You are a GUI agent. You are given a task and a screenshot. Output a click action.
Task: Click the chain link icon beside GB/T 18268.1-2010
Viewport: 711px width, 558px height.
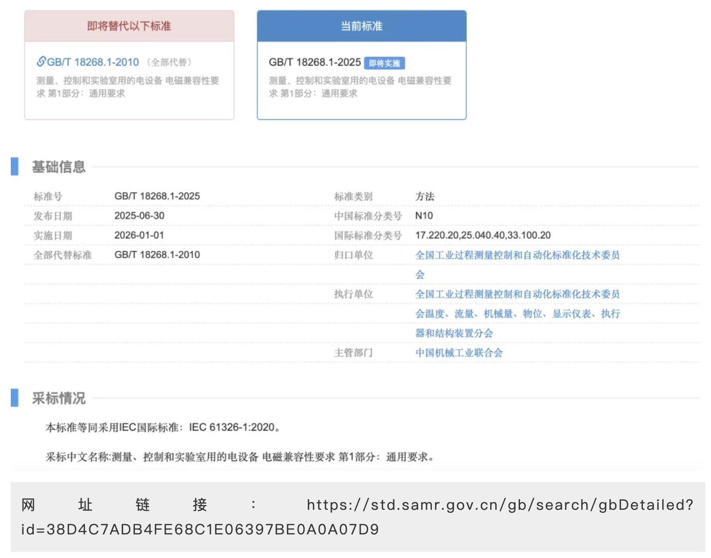[x=42, y=62]
